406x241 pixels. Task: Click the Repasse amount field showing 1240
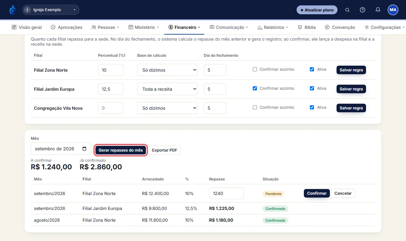click(226, 193)
